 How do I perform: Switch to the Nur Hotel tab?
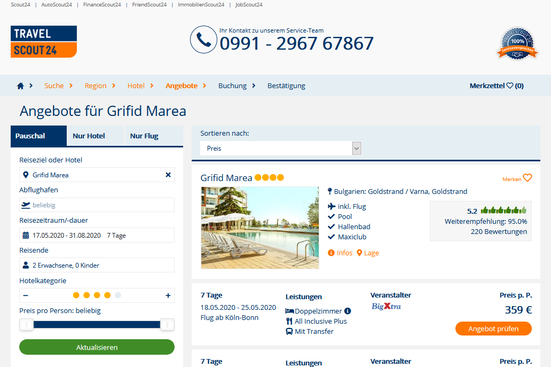tap(96, 136)
